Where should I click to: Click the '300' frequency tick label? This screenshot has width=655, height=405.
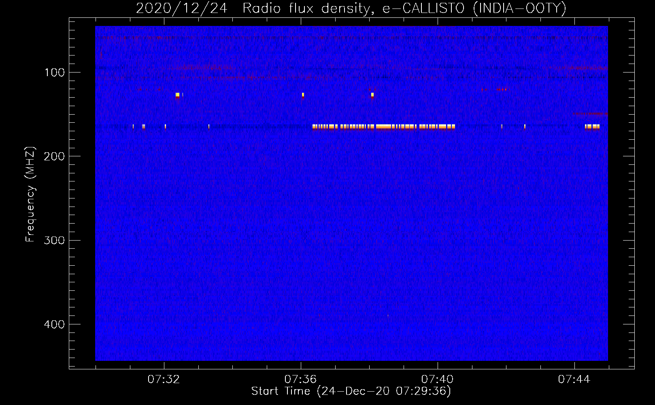click(x=54, y=241)
